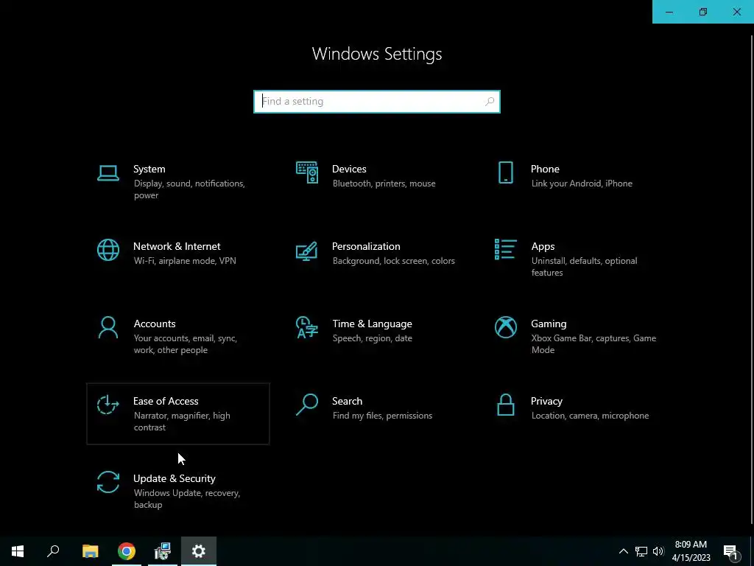Open taskbar search
This screenshot has height=566, width=754.
pos(53,551)
